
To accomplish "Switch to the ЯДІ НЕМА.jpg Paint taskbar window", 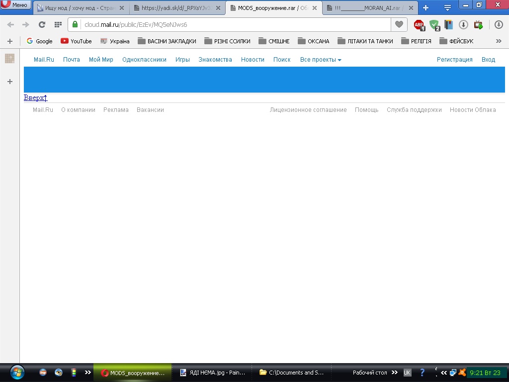I will 213,373.
